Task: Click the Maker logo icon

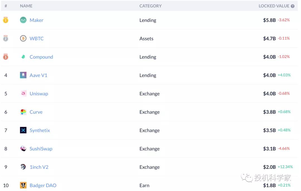Action: tap(23, 20)
